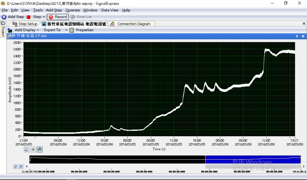
Task: Switch to the Step Setup tab
Action: (25, 24)
